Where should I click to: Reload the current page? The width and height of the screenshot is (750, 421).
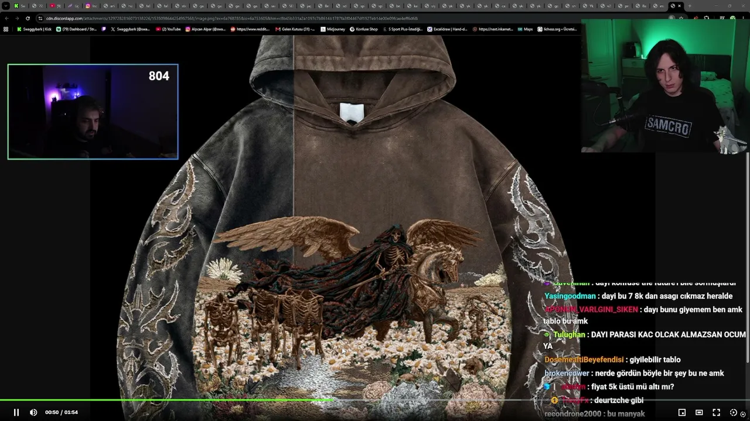28,18
